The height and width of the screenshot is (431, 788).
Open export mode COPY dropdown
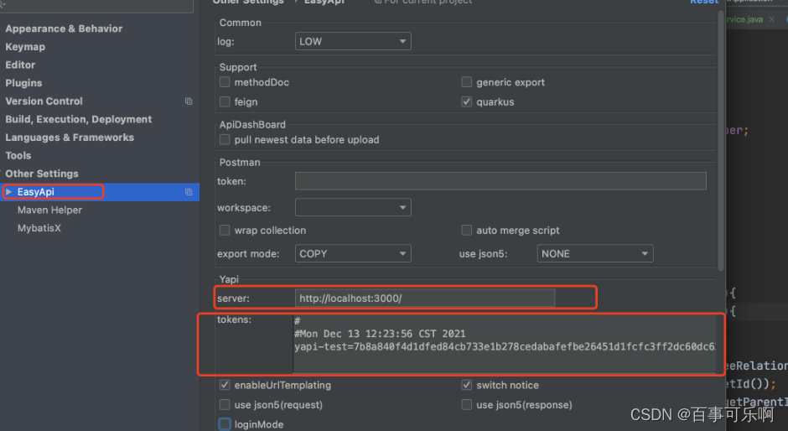click(353, 253)
